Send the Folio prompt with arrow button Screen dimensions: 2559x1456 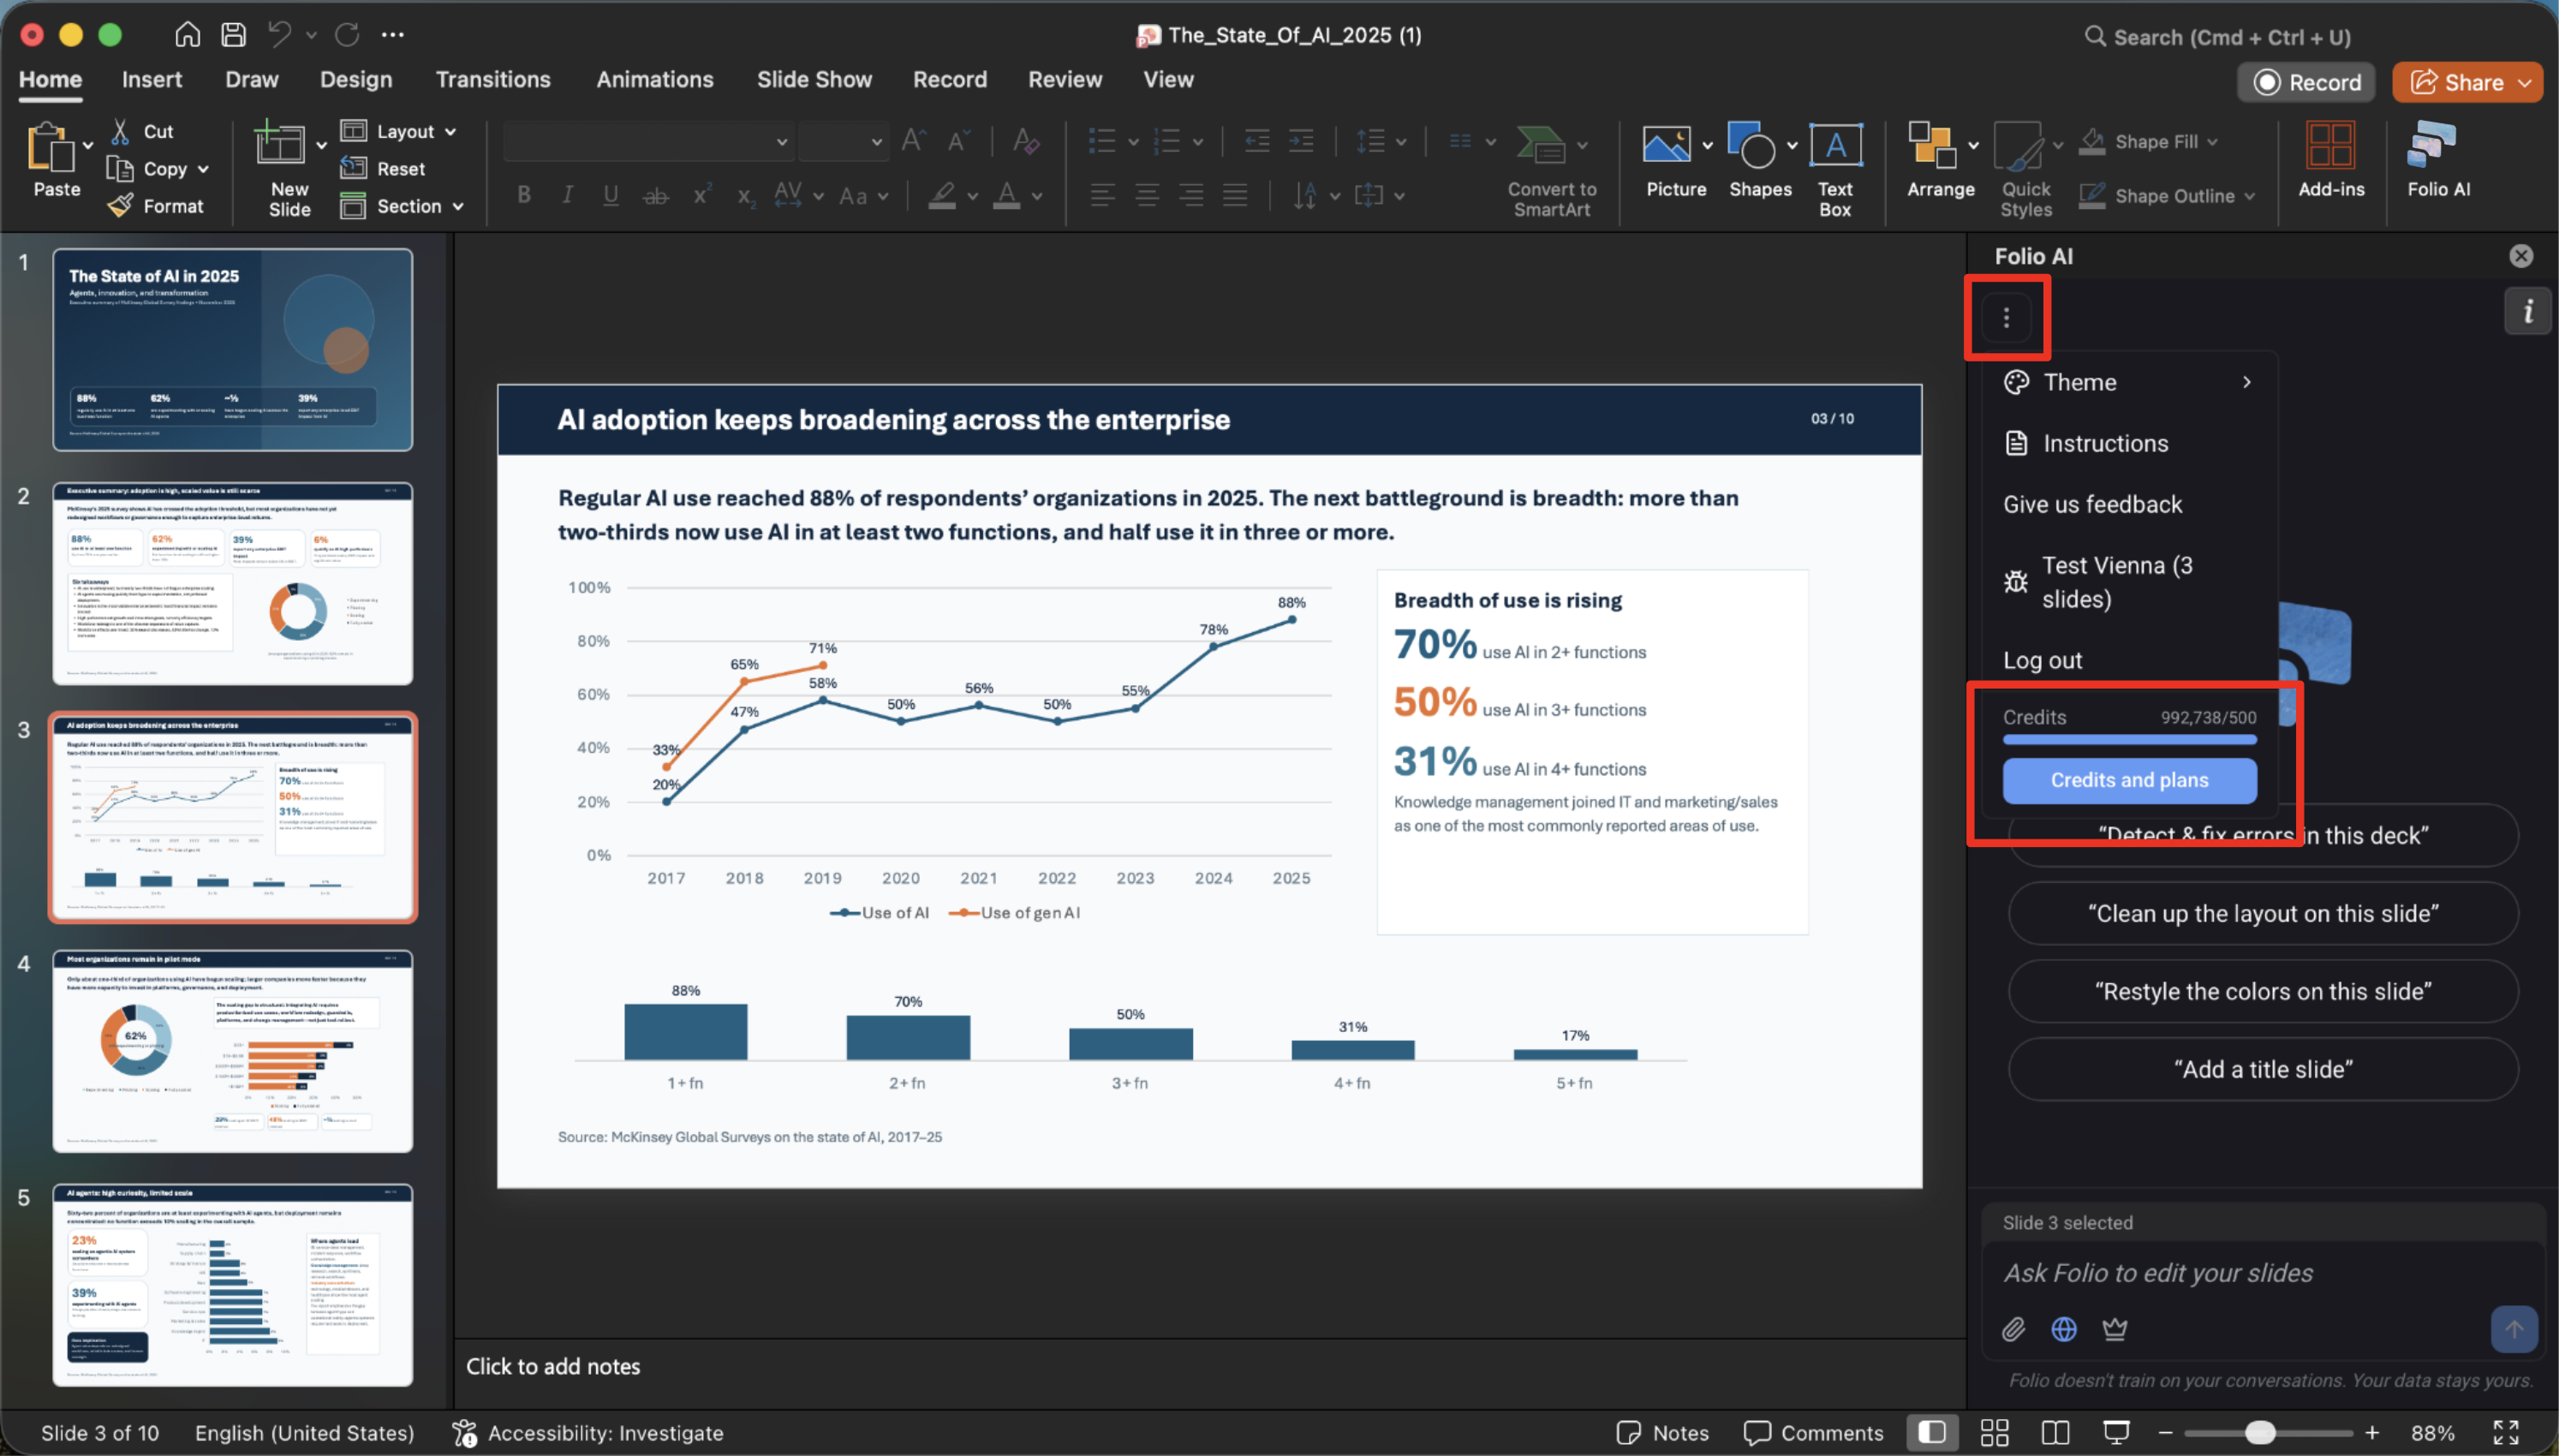[2514, 1329]
